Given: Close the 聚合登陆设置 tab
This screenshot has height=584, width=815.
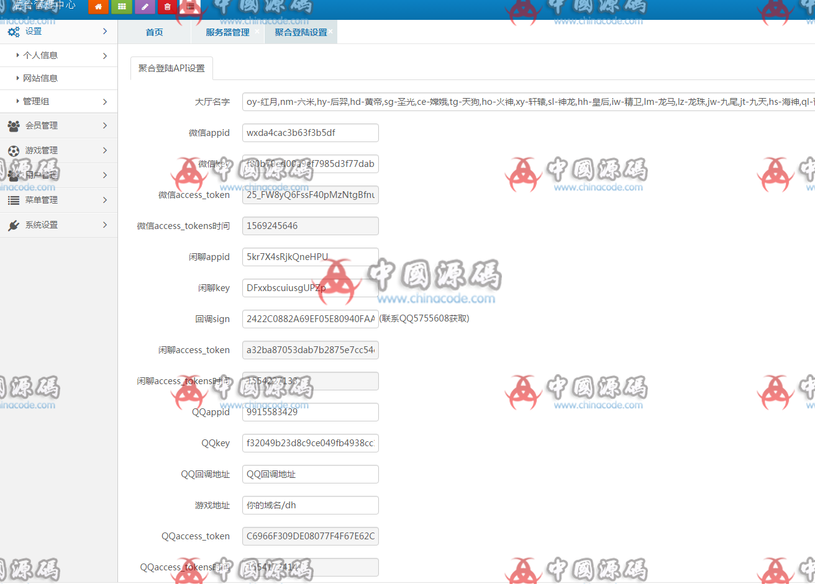Looking at the screenshot, I should click(331, 31).
